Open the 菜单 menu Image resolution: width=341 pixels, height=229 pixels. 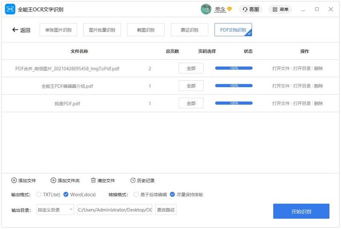point(280,9)
